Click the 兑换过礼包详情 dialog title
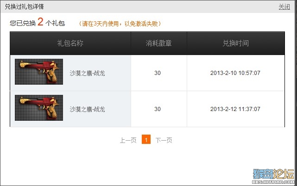Screen dimensions: 297x186 coord(24,6)
